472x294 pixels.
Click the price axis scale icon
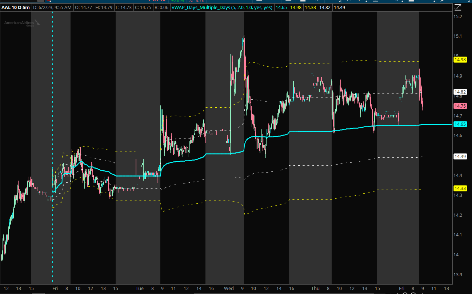pos(458,7)
